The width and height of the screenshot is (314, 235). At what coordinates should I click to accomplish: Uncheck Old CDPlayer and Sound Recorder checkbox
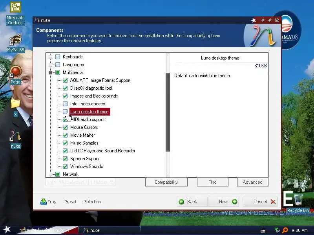coord(65,151)
